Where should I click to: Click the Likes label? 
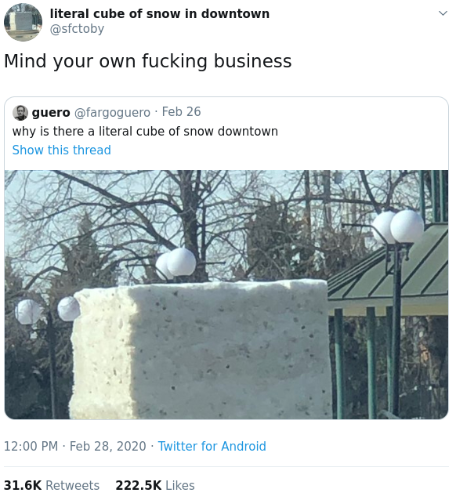point(180,485)
